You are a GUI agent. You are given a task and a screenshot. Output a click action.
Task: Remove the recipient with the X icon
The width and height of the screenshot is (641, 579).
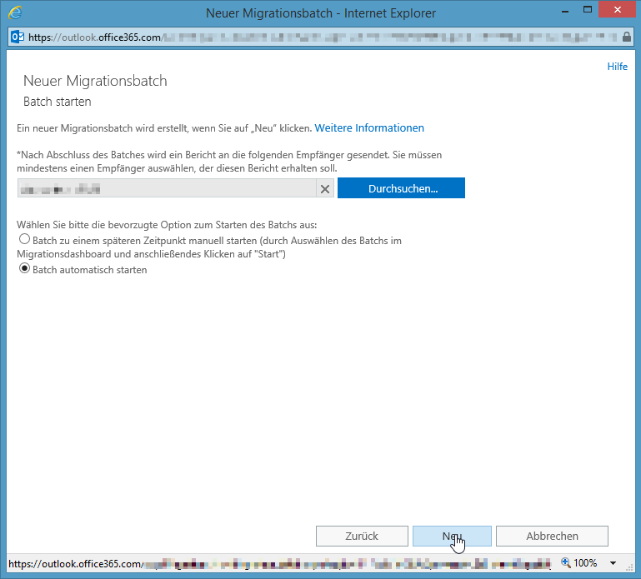tap(325, 189)
